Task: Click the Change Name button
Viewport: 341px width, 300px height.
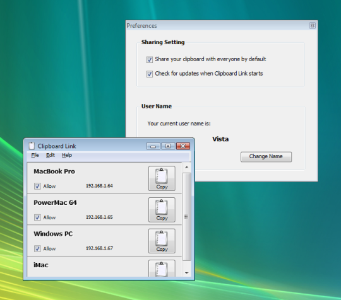Action: pyautogui.click(x=266, y=156)
